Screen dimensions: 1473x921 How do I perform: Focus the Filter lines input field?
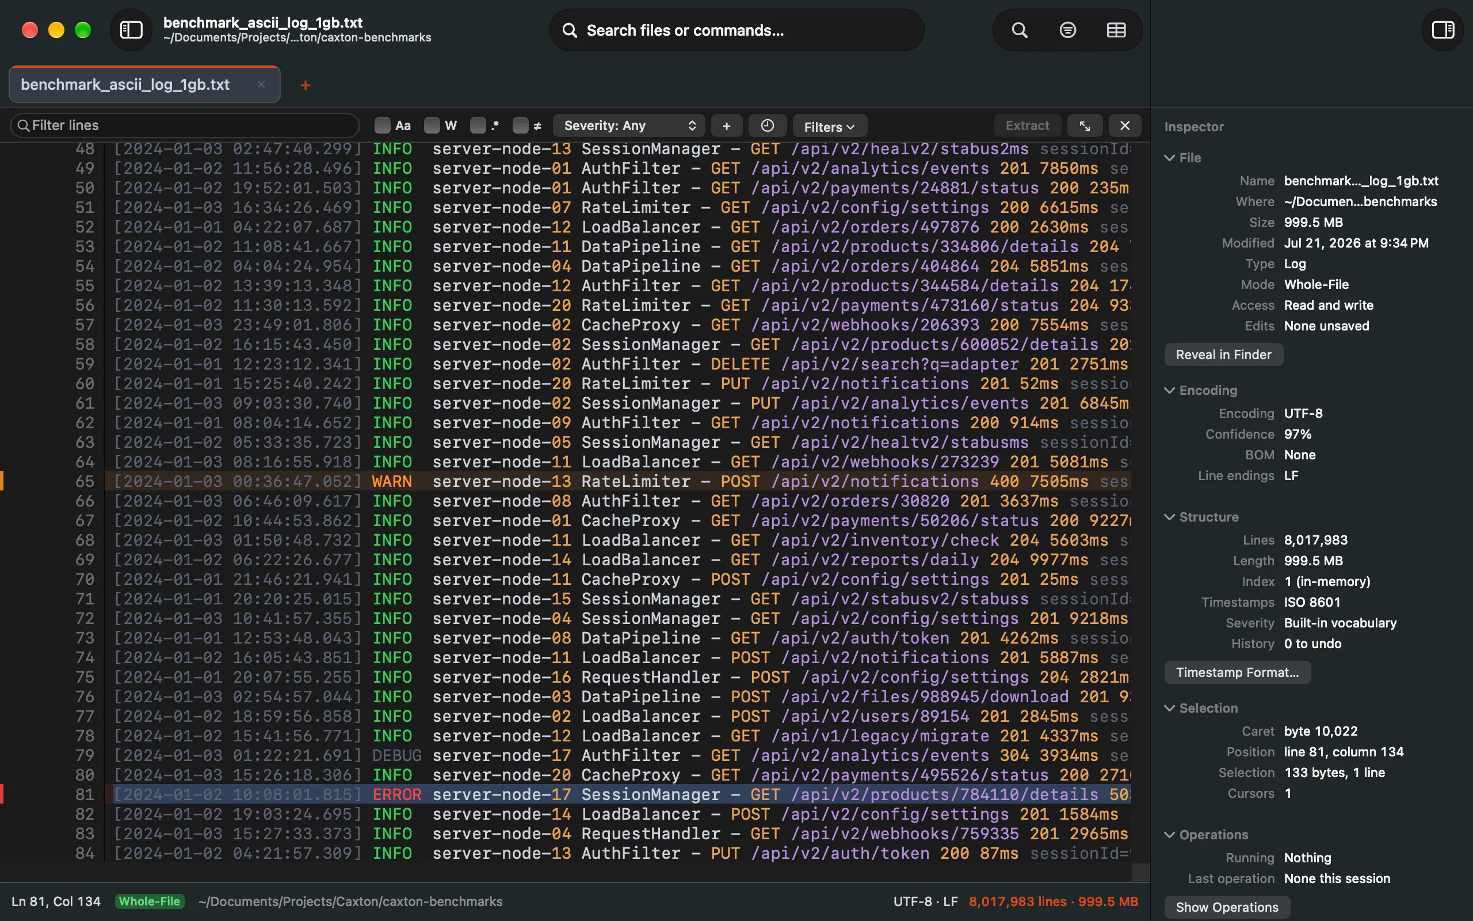point(185,125)
